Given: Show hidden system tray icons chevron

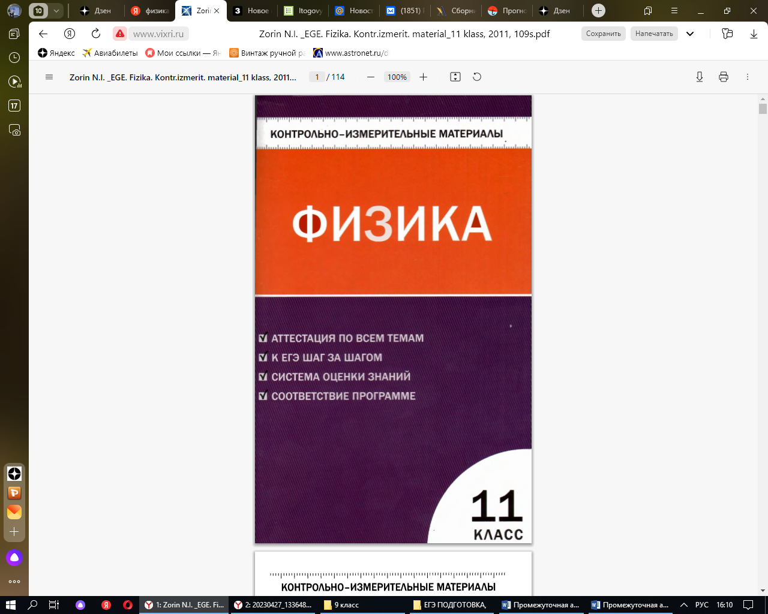Looking at the screenshot, I should (x=683, y=605).
